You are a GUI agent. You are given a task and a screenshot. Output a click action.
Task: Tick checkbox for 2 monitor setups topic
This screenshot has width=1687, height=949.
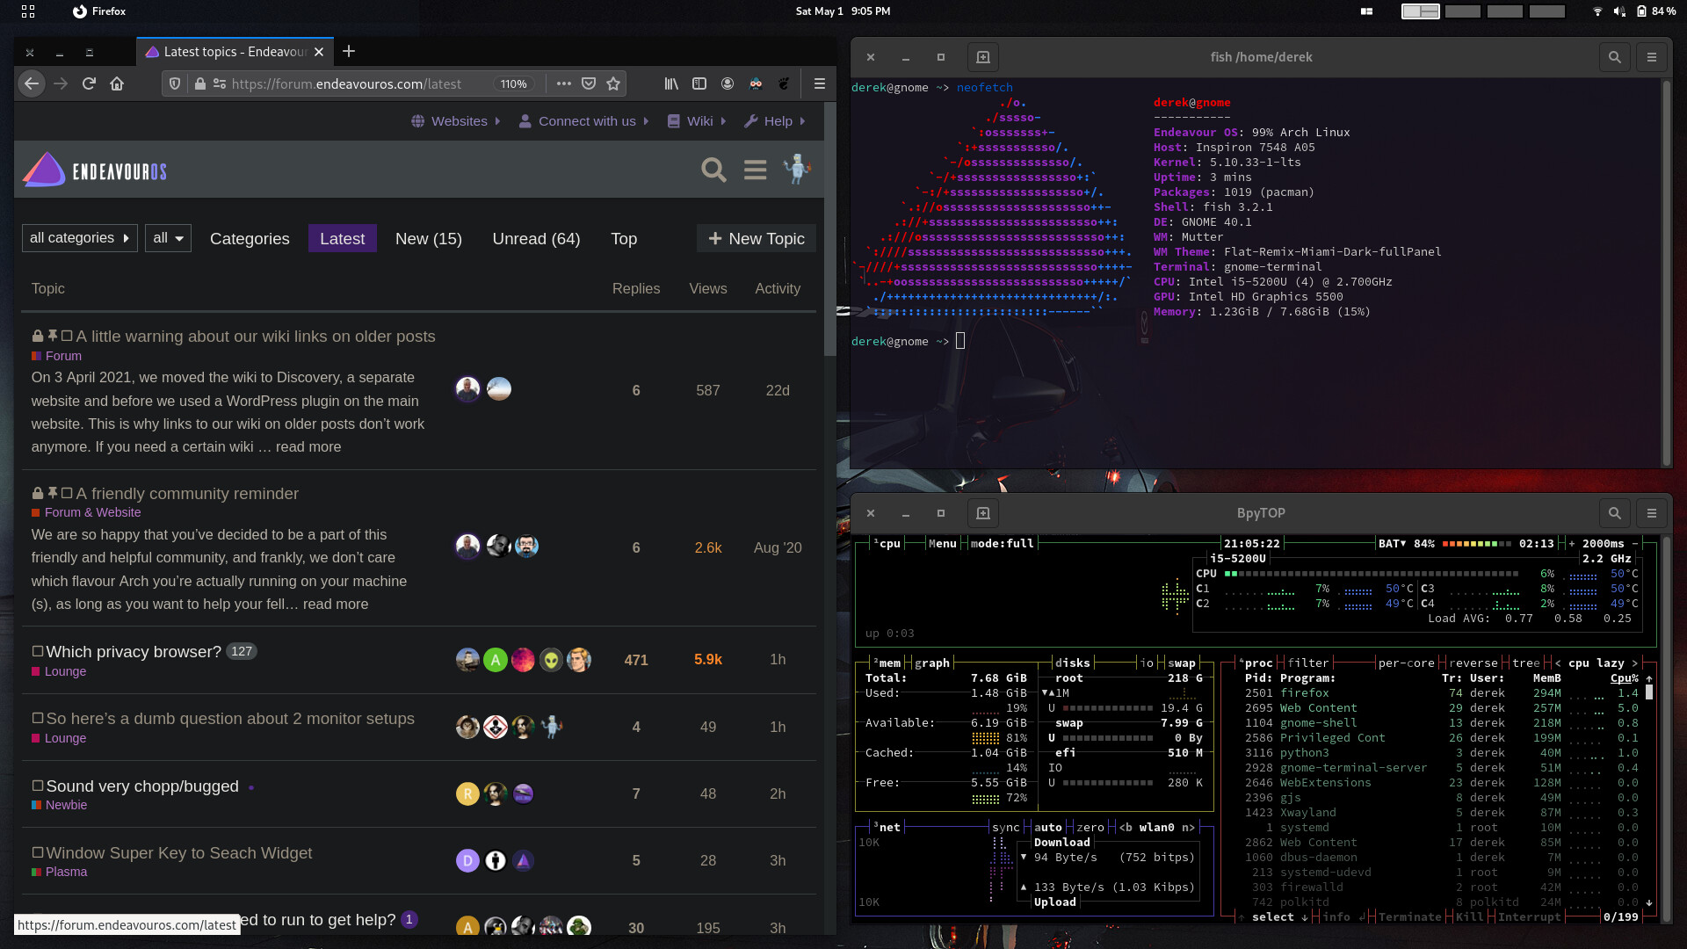coord(38,718)
